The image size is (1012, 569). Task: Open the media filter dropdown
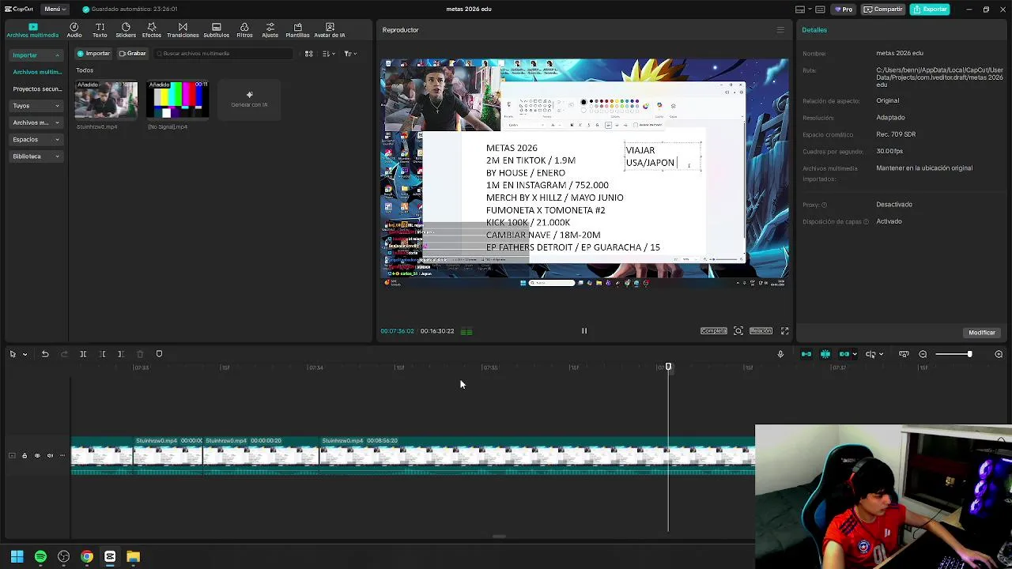pyautogui.click(x=350, y=54)
